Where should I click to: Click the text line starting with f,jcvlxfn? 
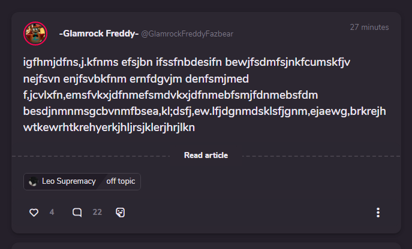tap(170, 95)
